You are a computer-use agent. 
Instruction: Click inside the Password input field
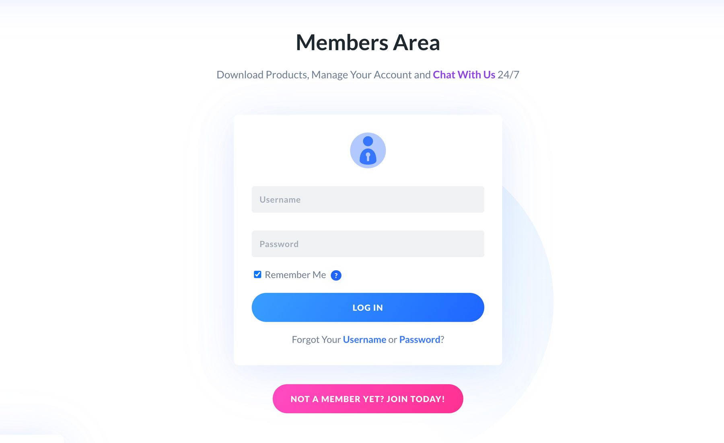point(368,244)
